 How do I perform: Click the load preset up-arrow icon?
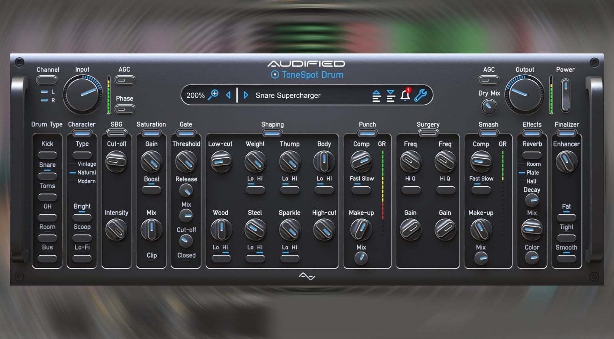(x=376, y=95)
